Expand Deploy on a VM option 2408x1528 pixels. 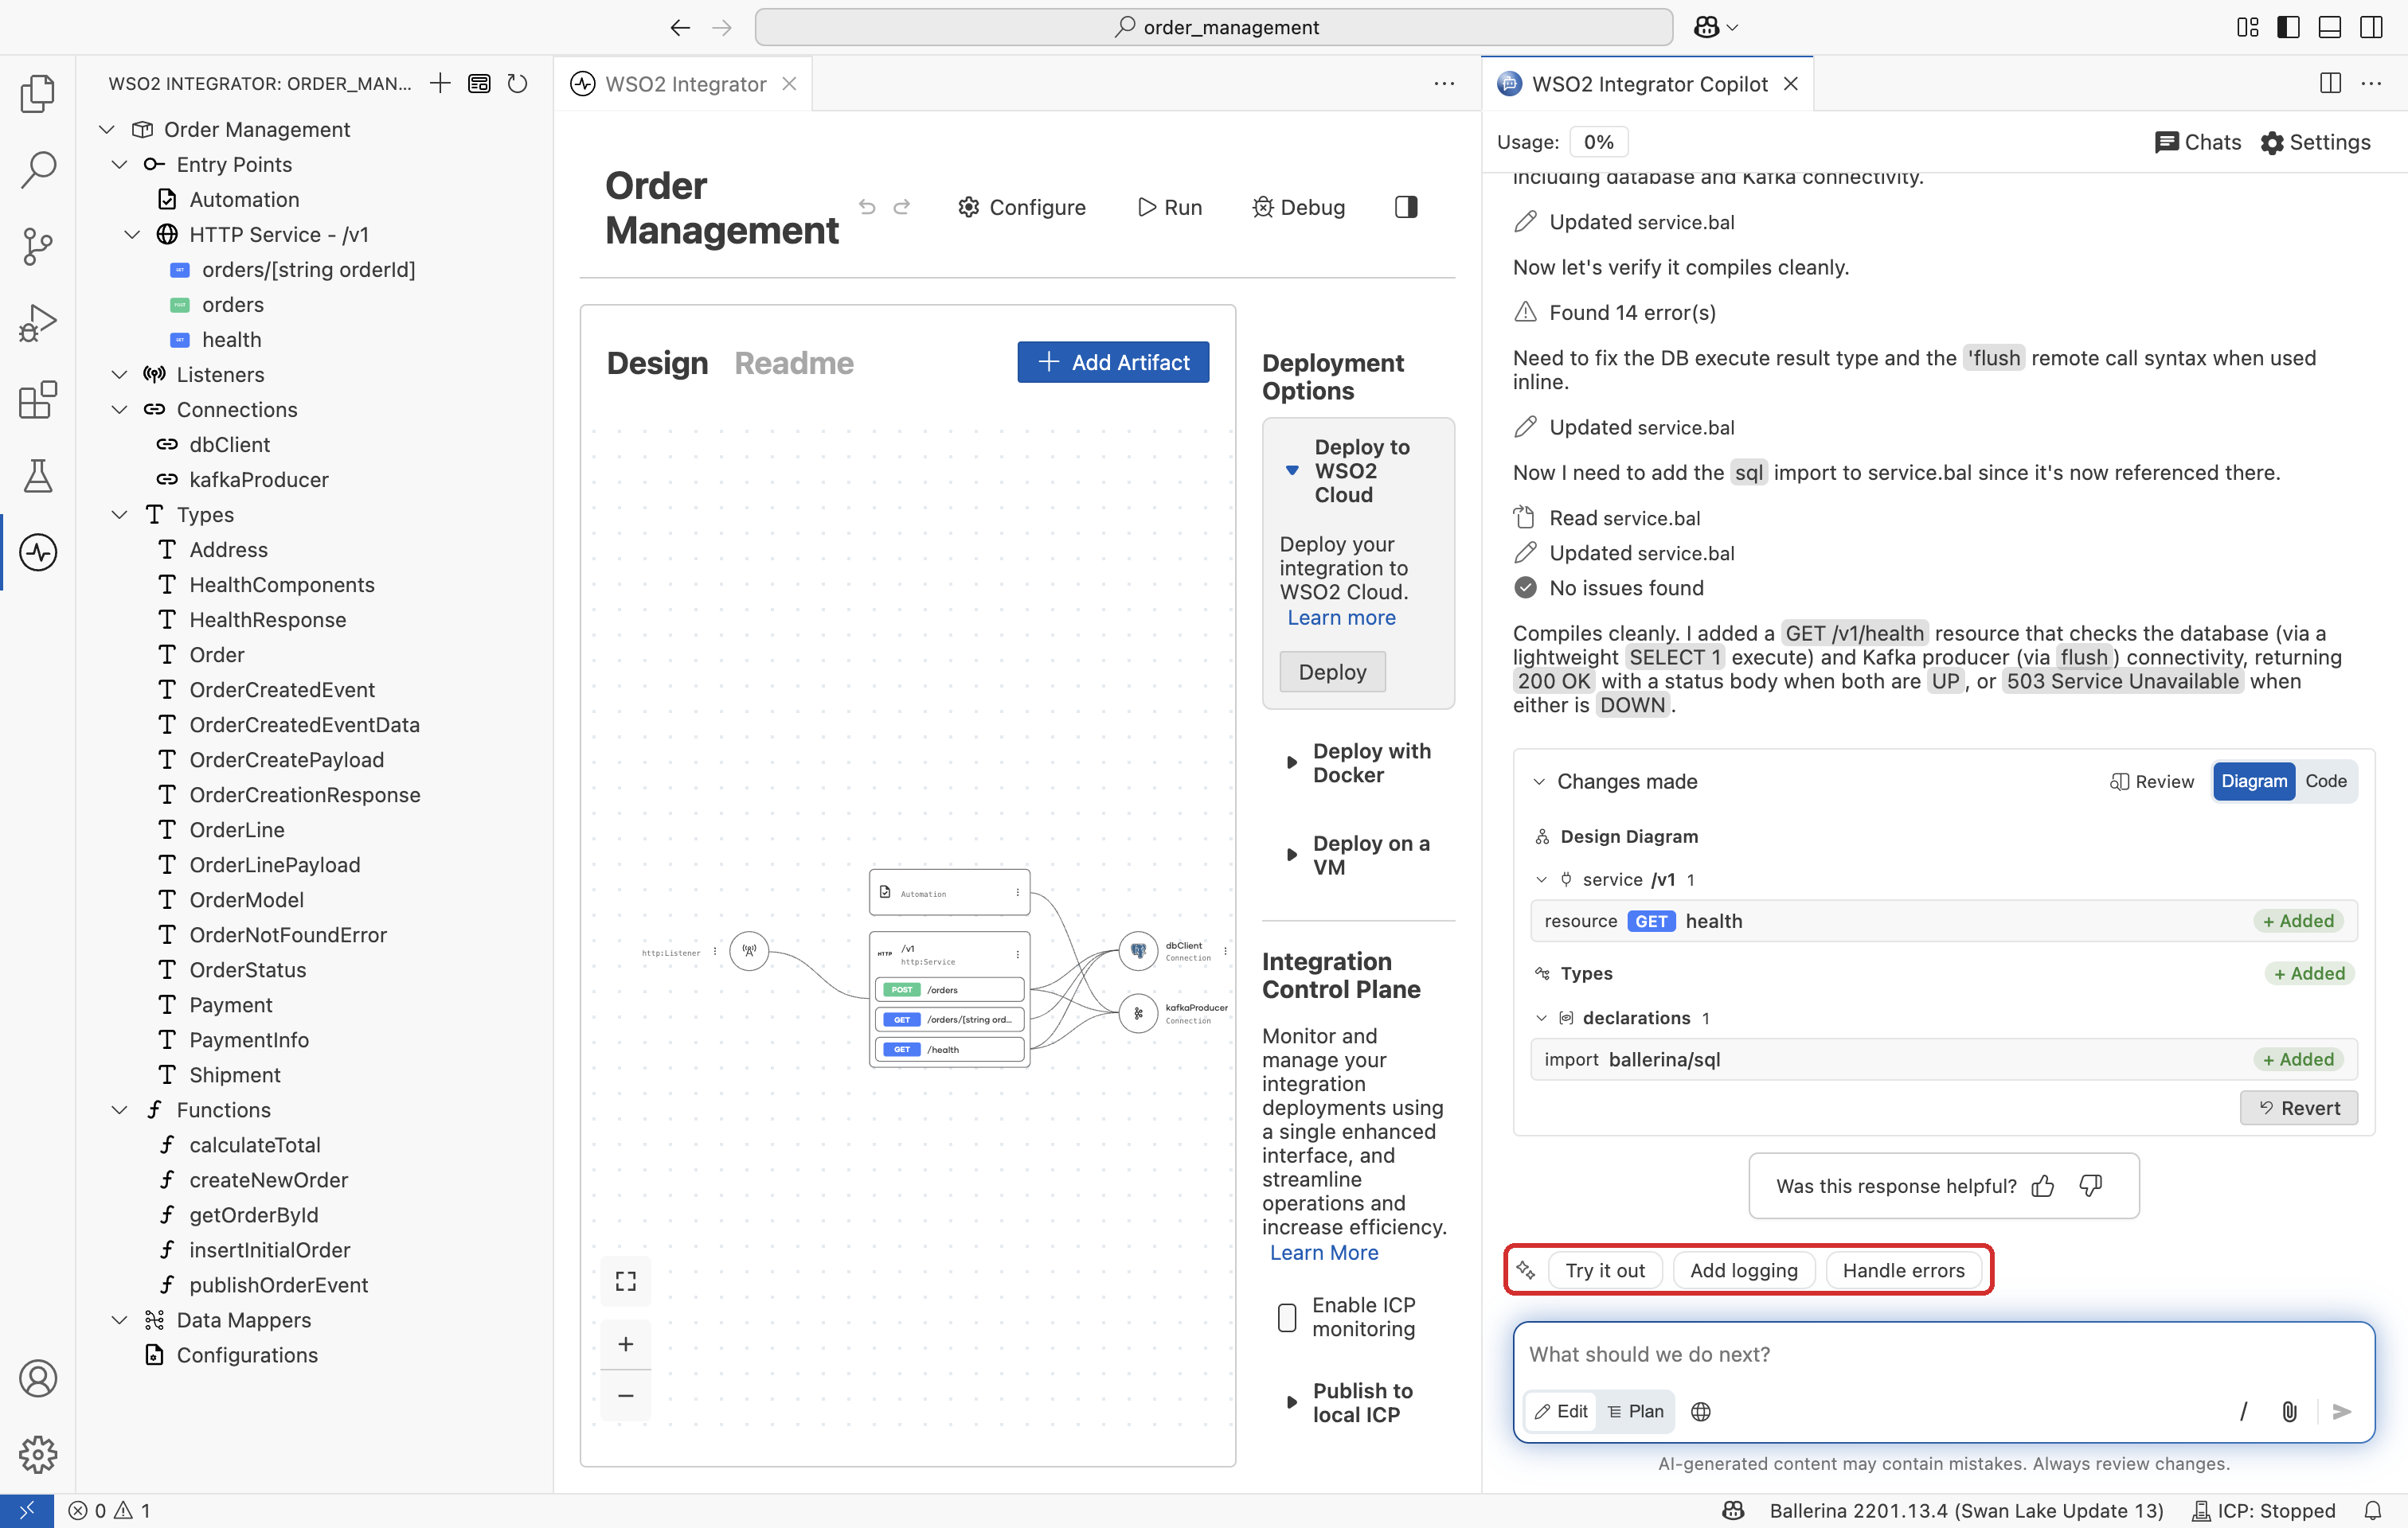pyautogui.click(x=1291, y=855)
